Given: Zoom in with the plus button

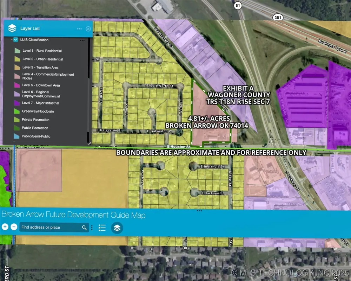Looking at the screenshot, I should (5, 227).
